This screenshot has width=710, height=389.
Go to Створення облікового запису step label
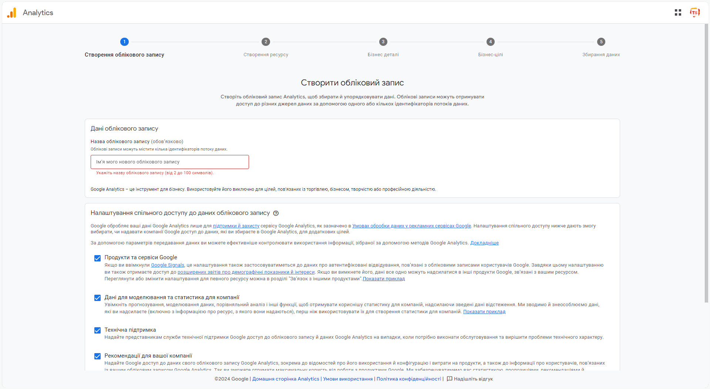124,55
